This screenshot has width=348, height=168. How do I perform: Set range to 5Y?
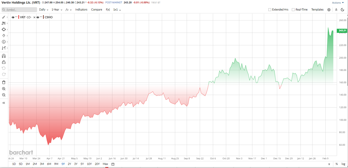pyautogui.click(x=82, y=164)
